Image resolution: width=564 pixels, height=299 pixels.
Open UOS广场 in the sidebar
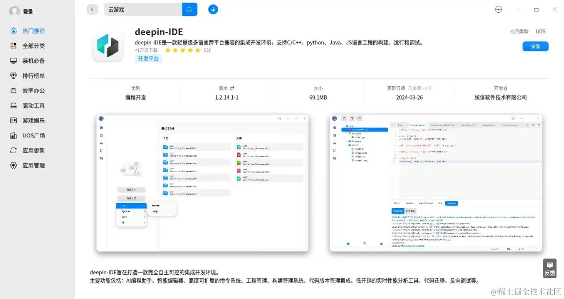click(x=34, y=136)
